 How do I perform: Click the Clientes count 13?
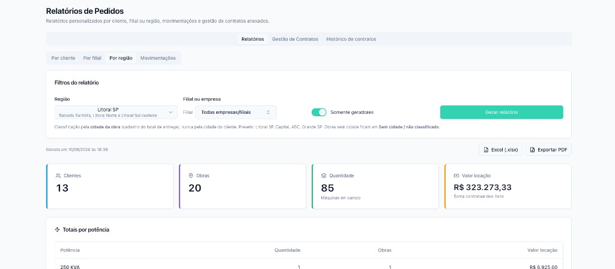[62, 188]
